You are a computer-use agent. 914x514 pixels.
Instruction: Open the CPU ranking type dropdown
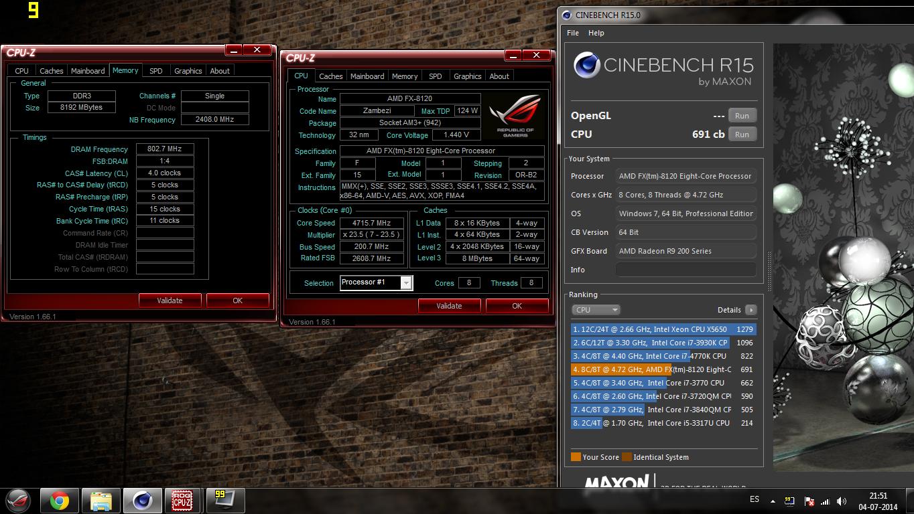point(596,310)
